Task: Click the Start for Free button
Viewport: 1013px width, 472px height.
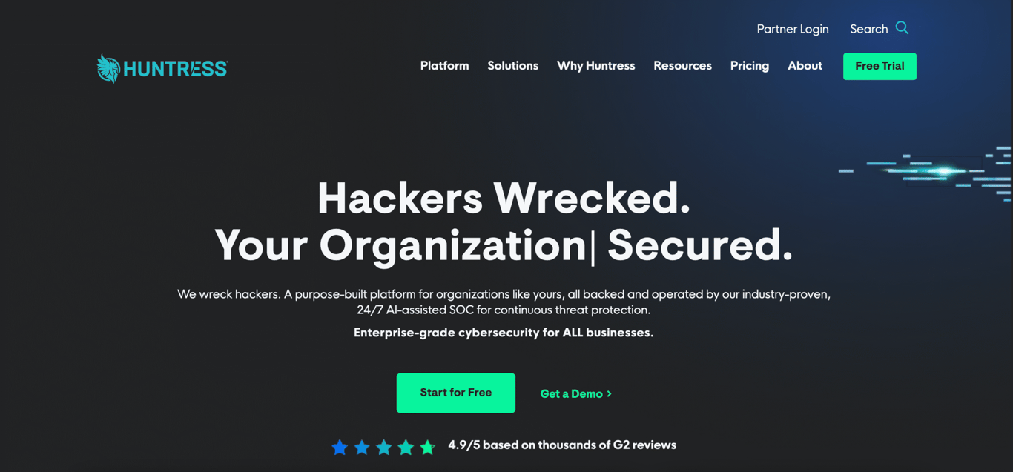Action: 455,393
